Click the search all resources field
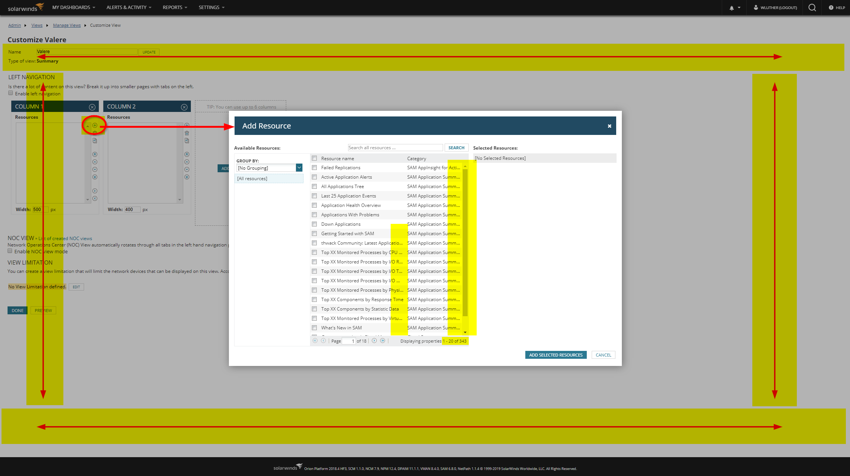This screenshot has height=476, width=850. 395,148
